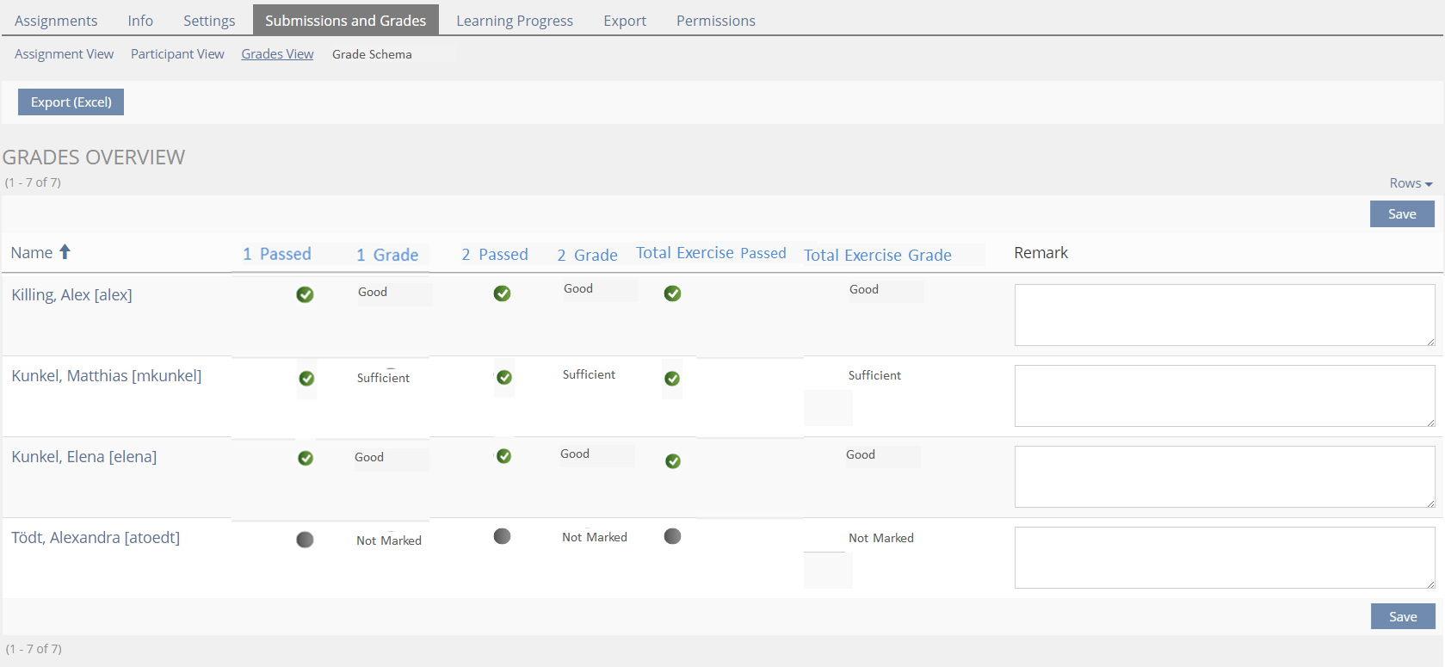Image resolution: width=1445 pixels, height=667 pixels.
Task: Click Alexandra Tödt's exercise 2 not-marked grey icon
Action: 503,536
